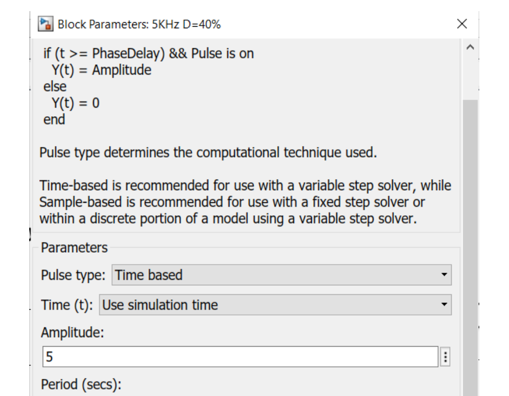Click the Time-based is recommended paragraph
This screenshot has height=396, width=509.
click(245, 202)
